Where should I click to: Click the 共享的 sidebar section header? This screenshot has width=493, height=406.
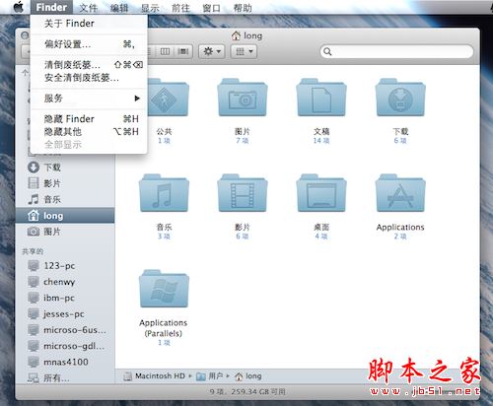click(33, 251)
